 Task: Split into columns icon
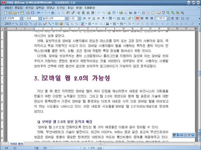(93, 13)
